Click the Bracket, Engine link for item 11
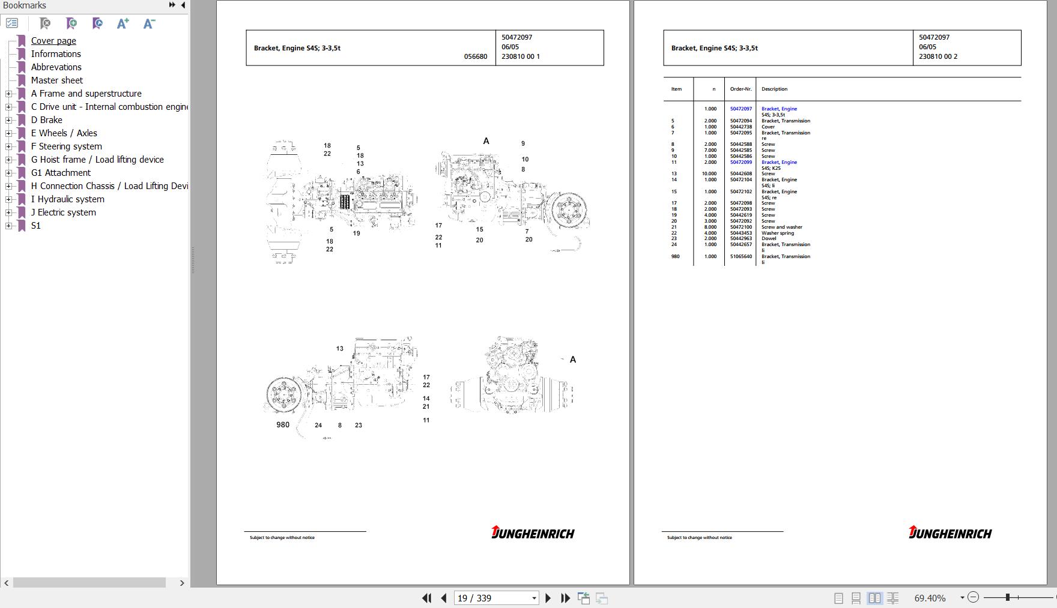1057x608 pixels. coord(779,162)
